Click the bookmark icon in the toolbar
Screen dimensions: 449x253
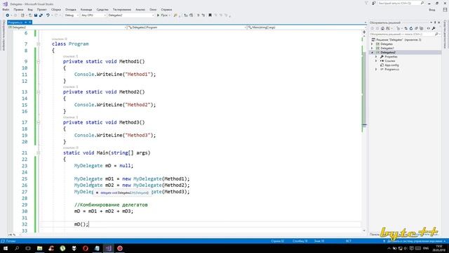click(x=210, y=15)
